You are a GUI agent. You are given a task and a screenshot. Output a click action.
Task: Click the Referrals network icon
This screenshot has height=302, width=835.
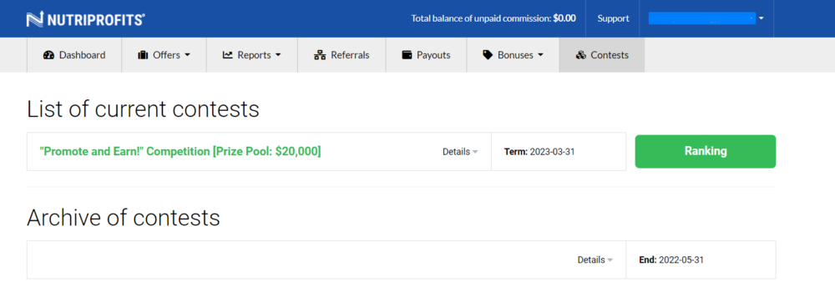320,55
